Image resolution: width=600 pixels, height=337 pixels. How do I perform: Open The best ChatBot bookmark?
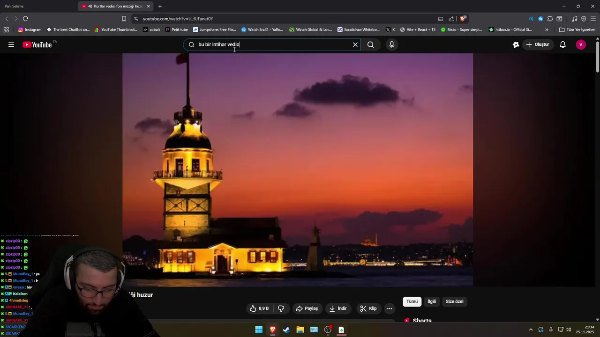point(68,29)
